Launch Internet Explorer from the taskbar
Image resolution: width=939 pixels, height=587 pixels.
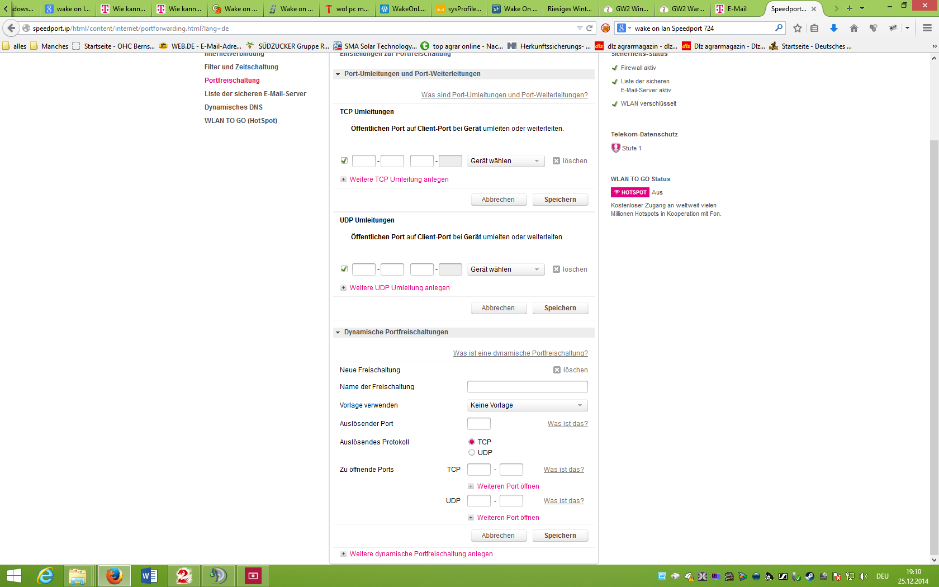tap(45, 576)
